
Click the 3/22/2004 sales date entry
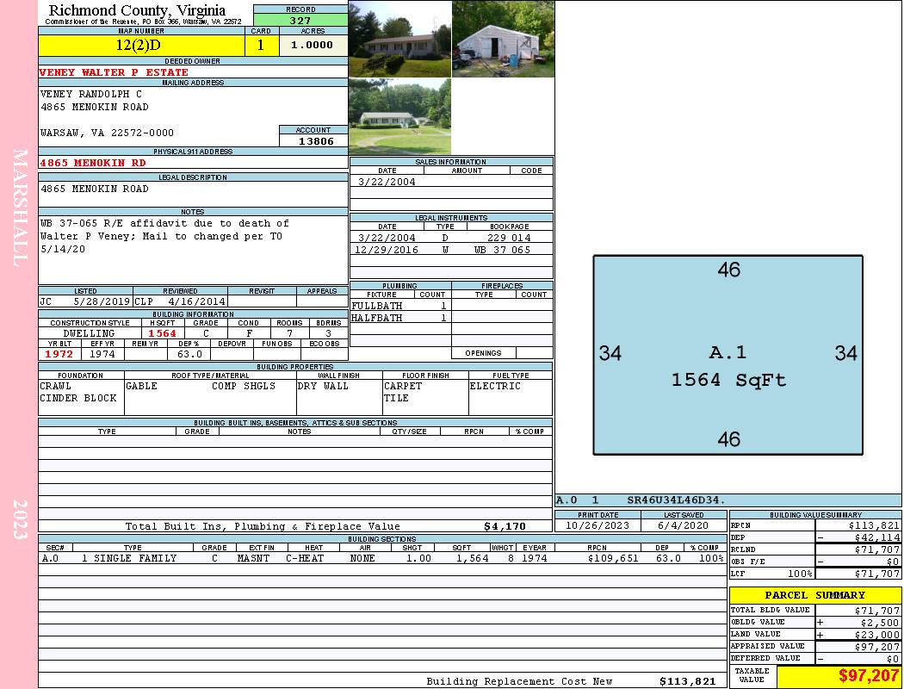(x=387, y=182)
